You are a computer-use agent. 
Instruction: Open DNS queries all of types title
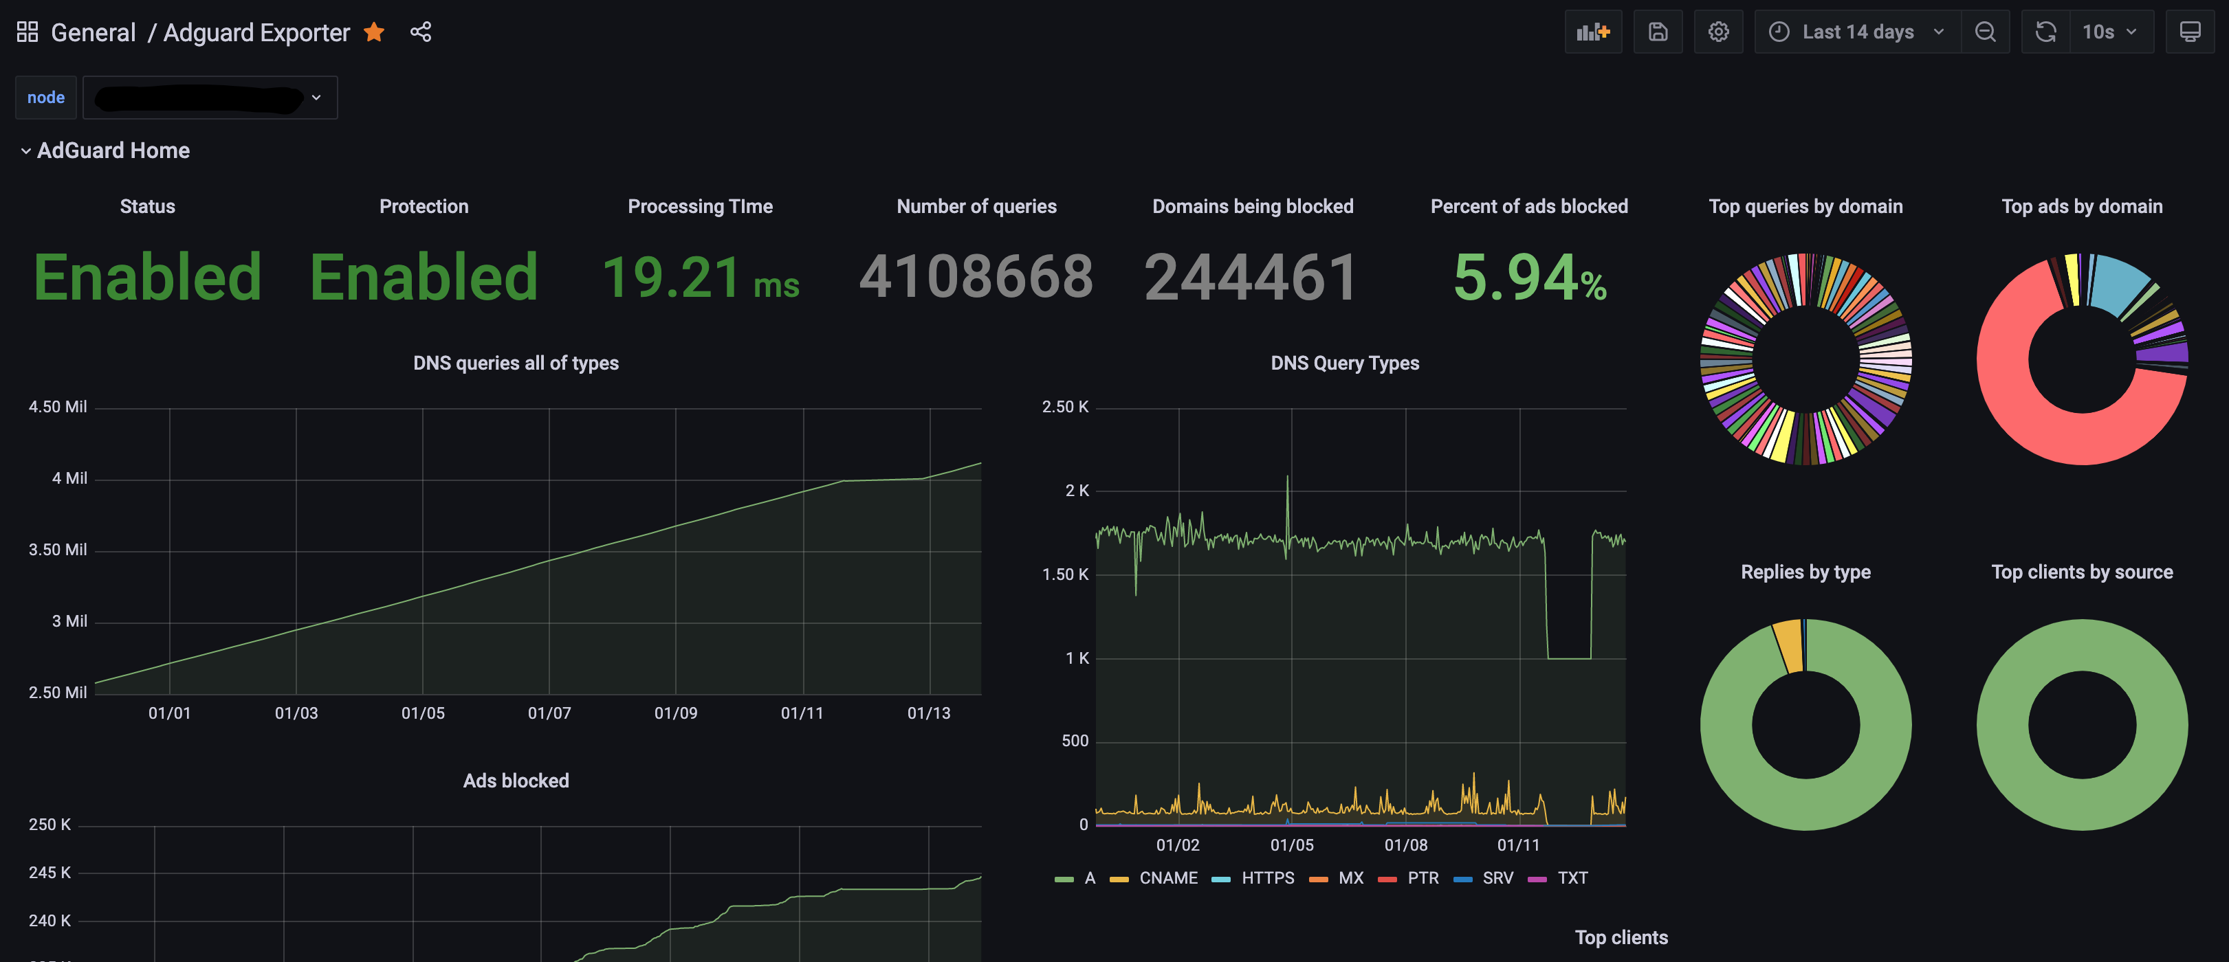point(516,363)
